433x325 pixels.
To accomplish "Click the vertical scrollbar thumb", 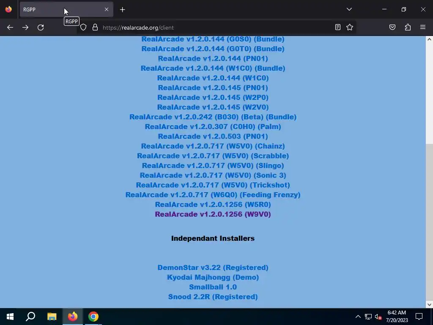I will [x=429, y=222].
